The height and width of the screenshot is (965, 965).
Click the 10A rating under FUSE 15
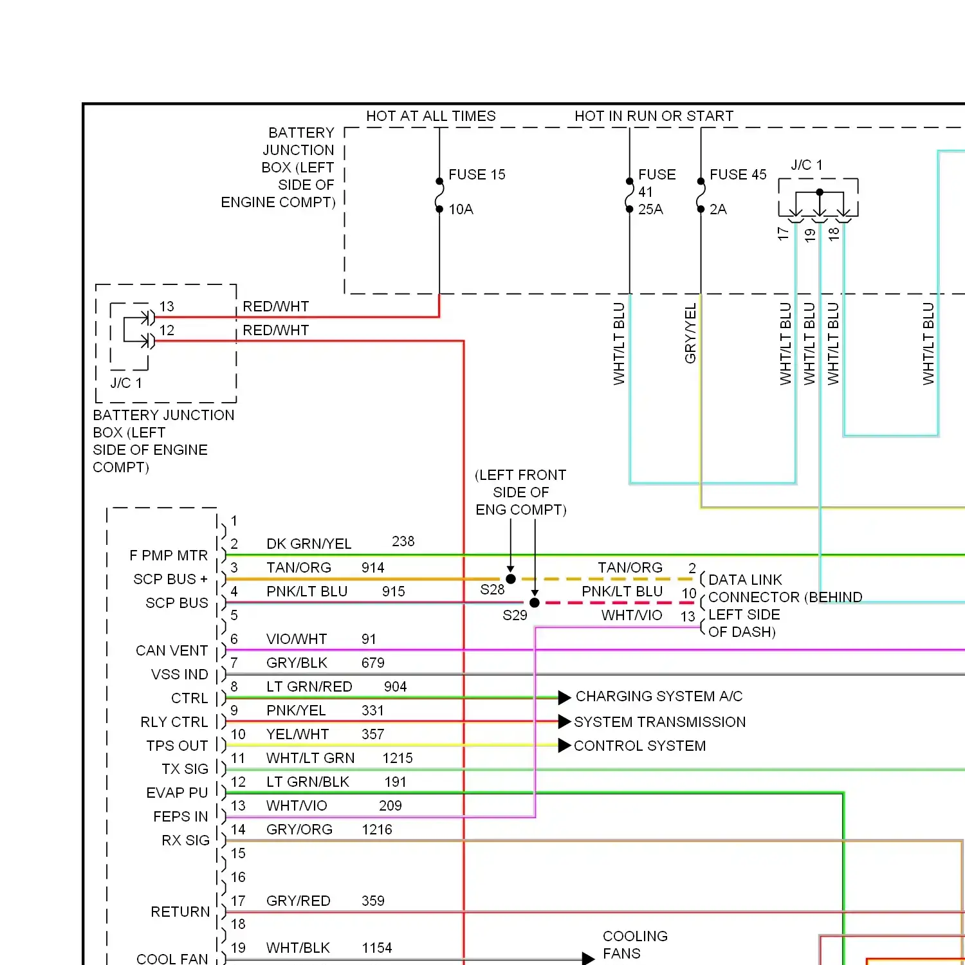point(461,209)
